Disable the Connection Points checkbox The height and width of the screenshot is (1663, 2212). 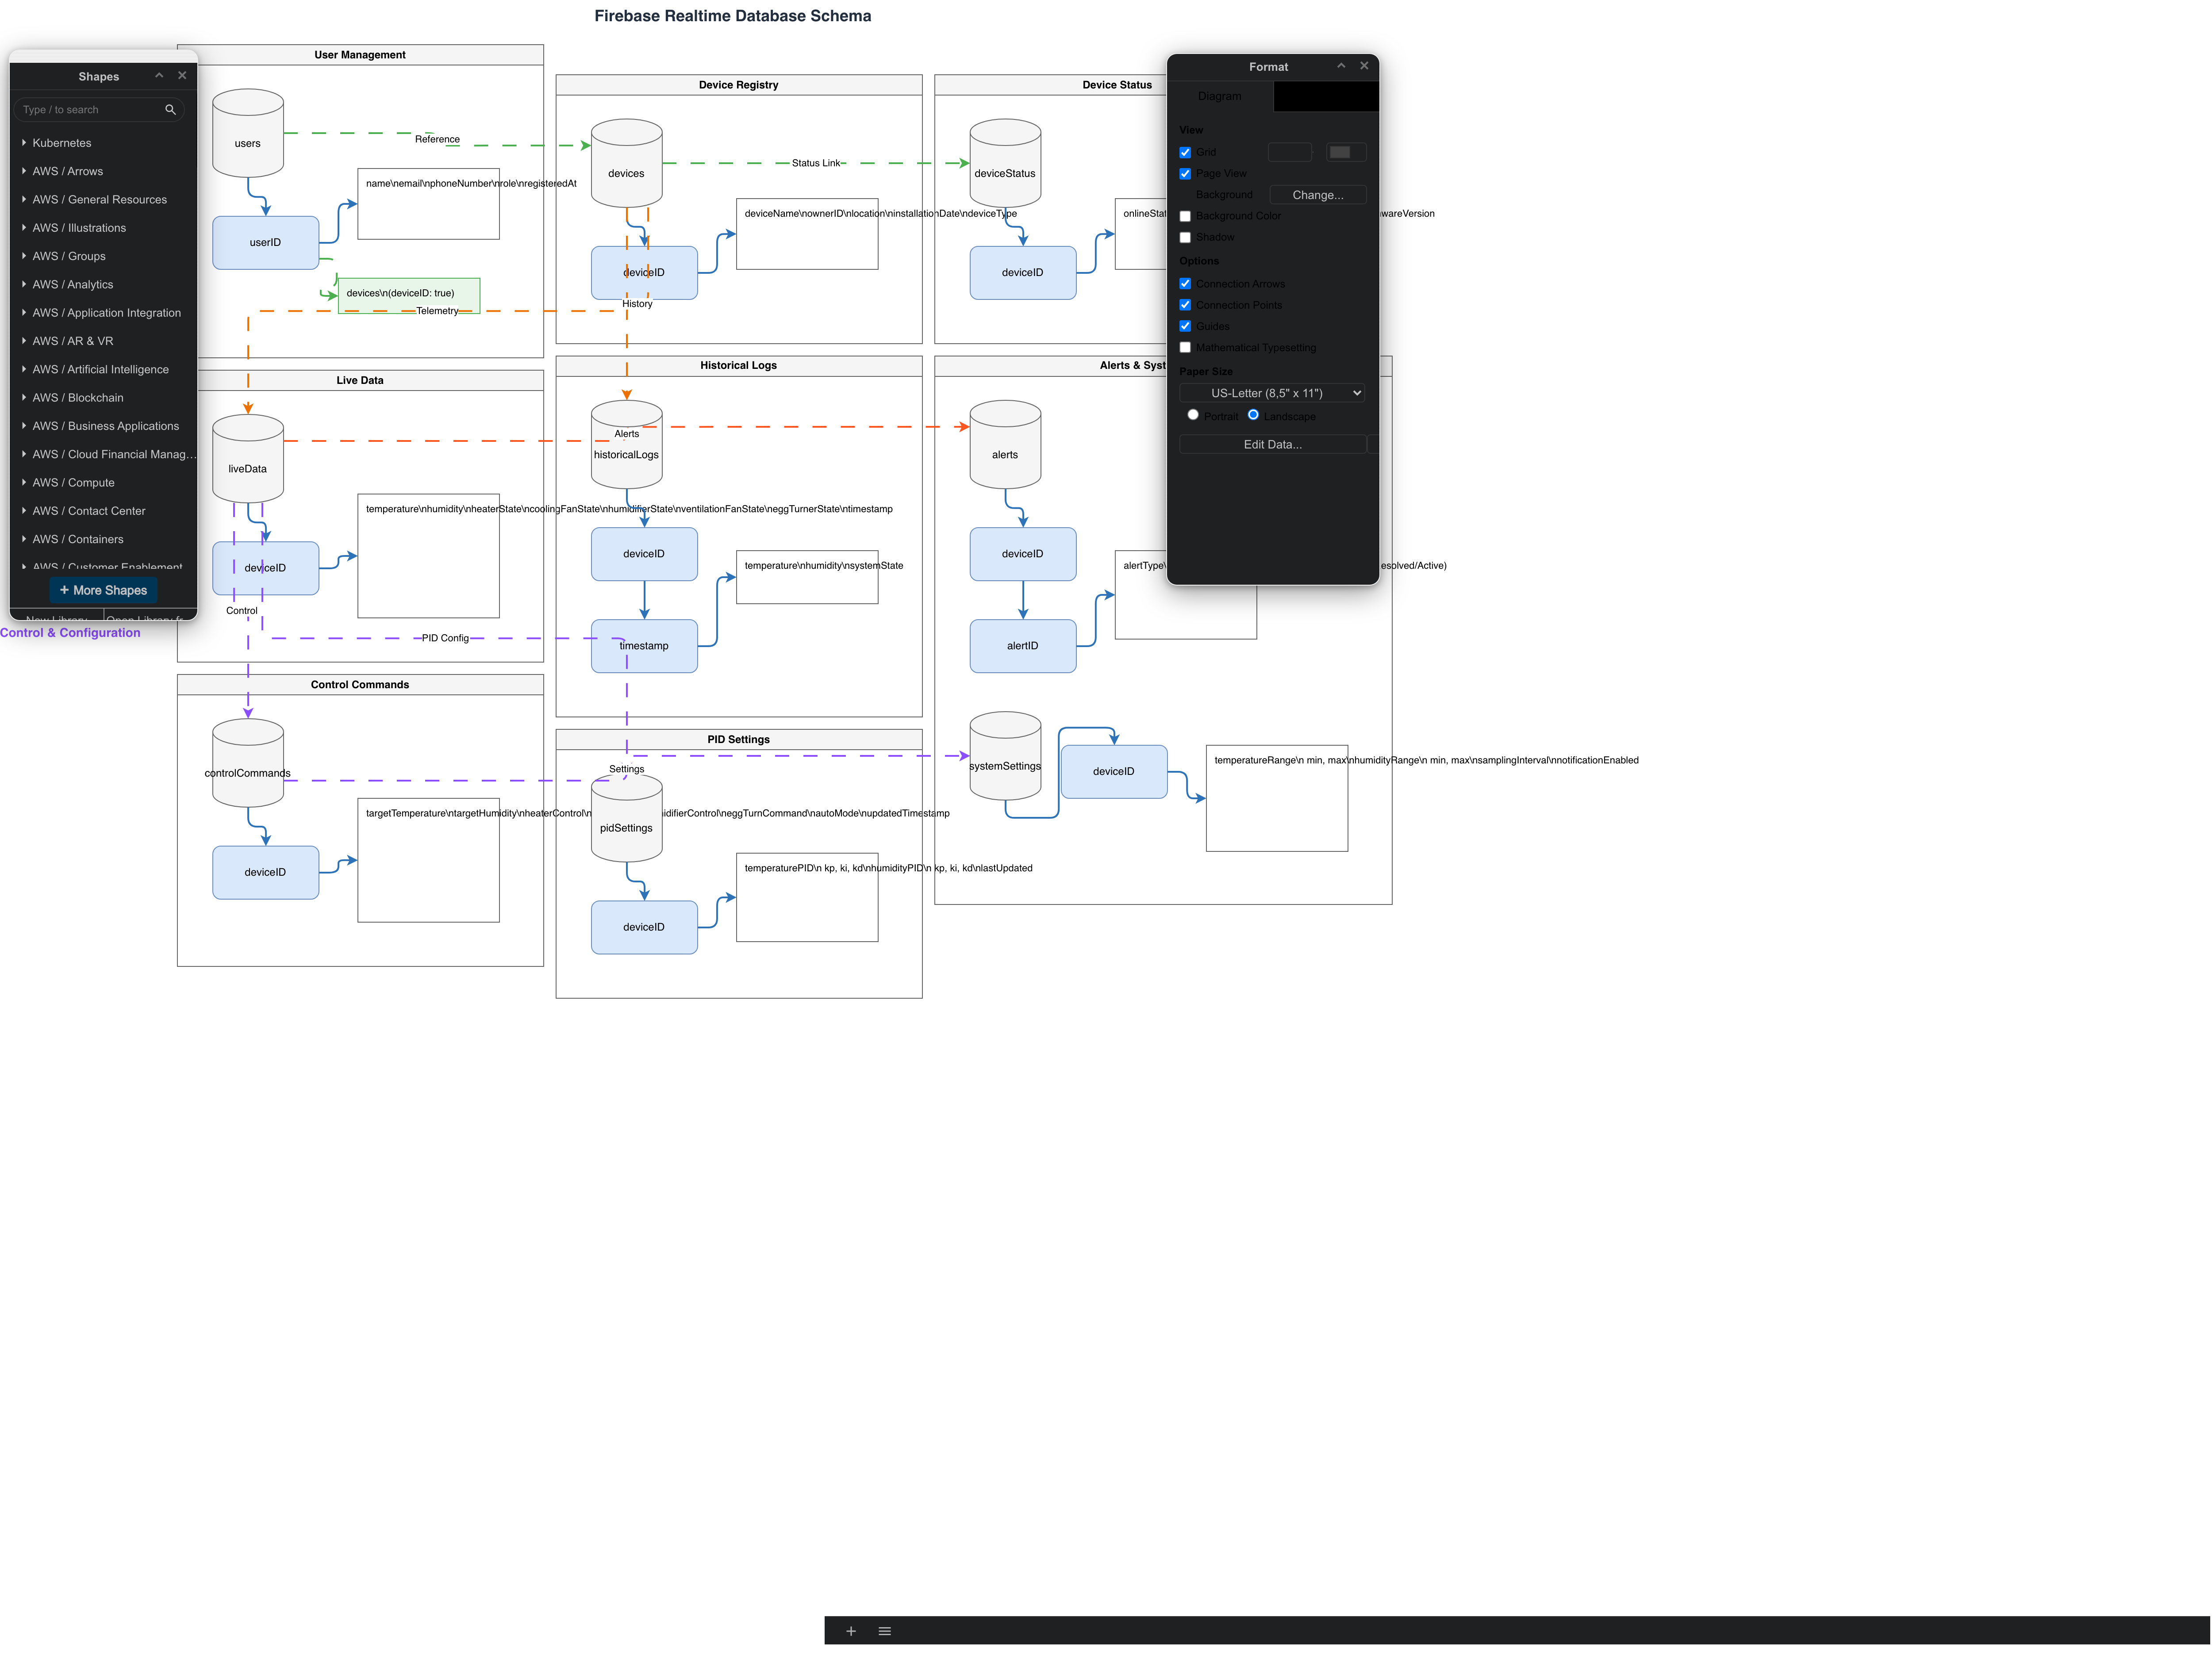(1185, 305)
